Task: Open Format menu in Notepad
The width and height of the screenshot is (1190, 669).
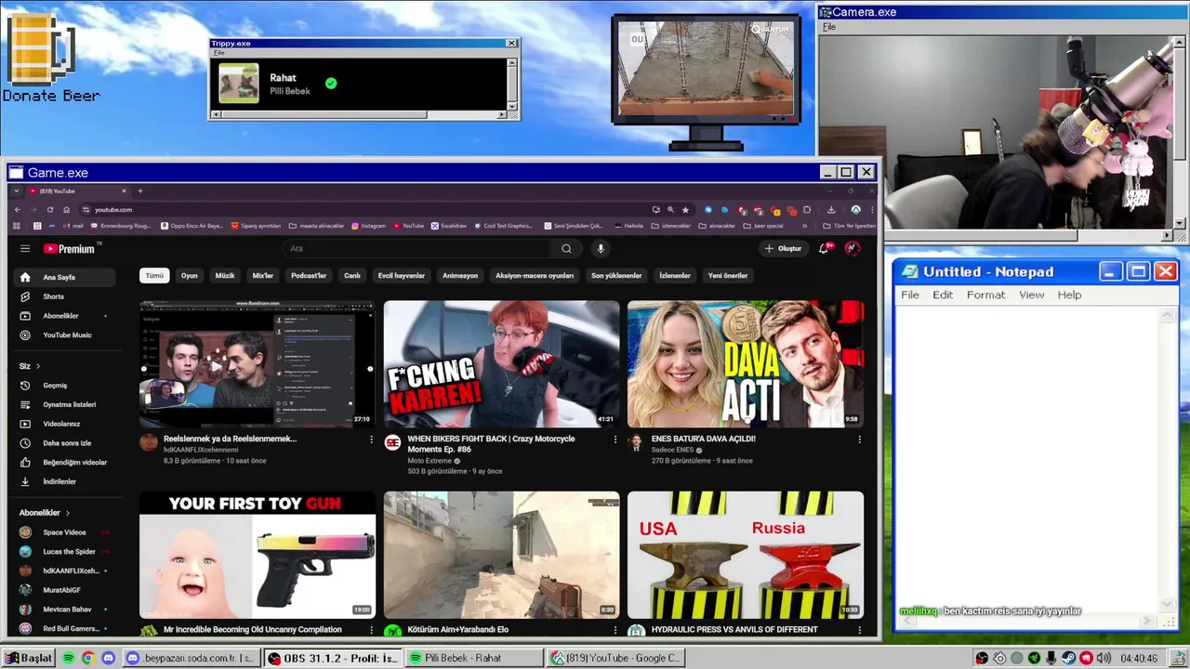Action: pos(985,295)
